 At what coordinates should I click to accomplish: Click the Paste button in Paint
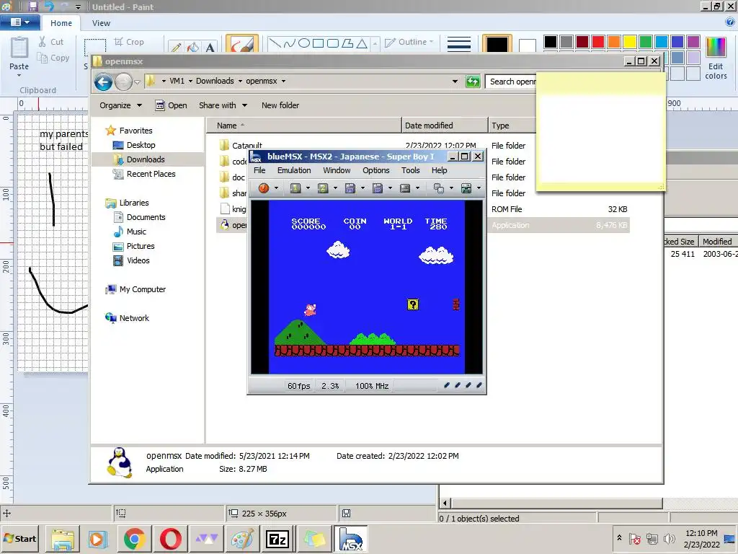19,56
